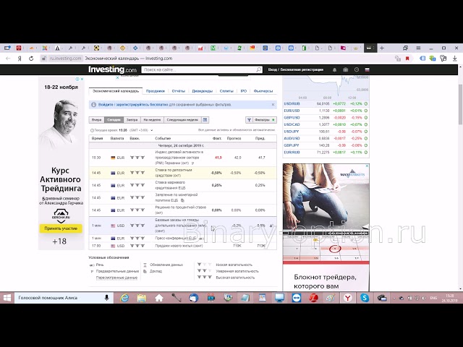Select the На неделе date button
The height and width of the screenshot is (347, 463).
(152, 119)
